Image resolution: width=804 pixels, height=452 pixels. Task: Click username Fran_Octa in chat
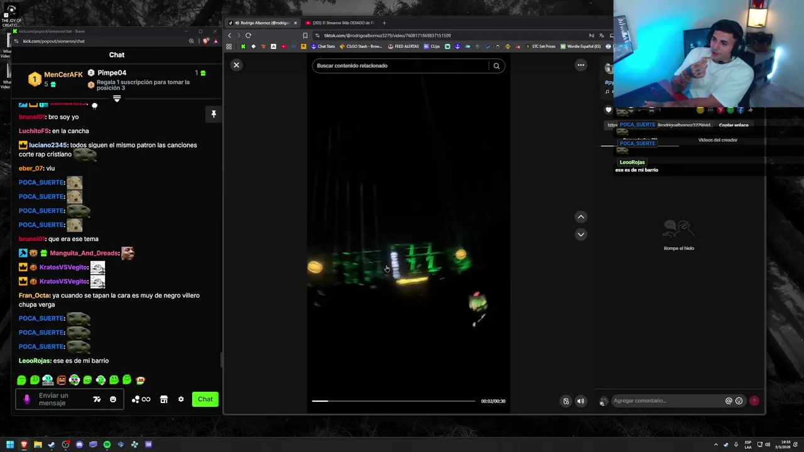pyautogui.click(x=34, y=296)
